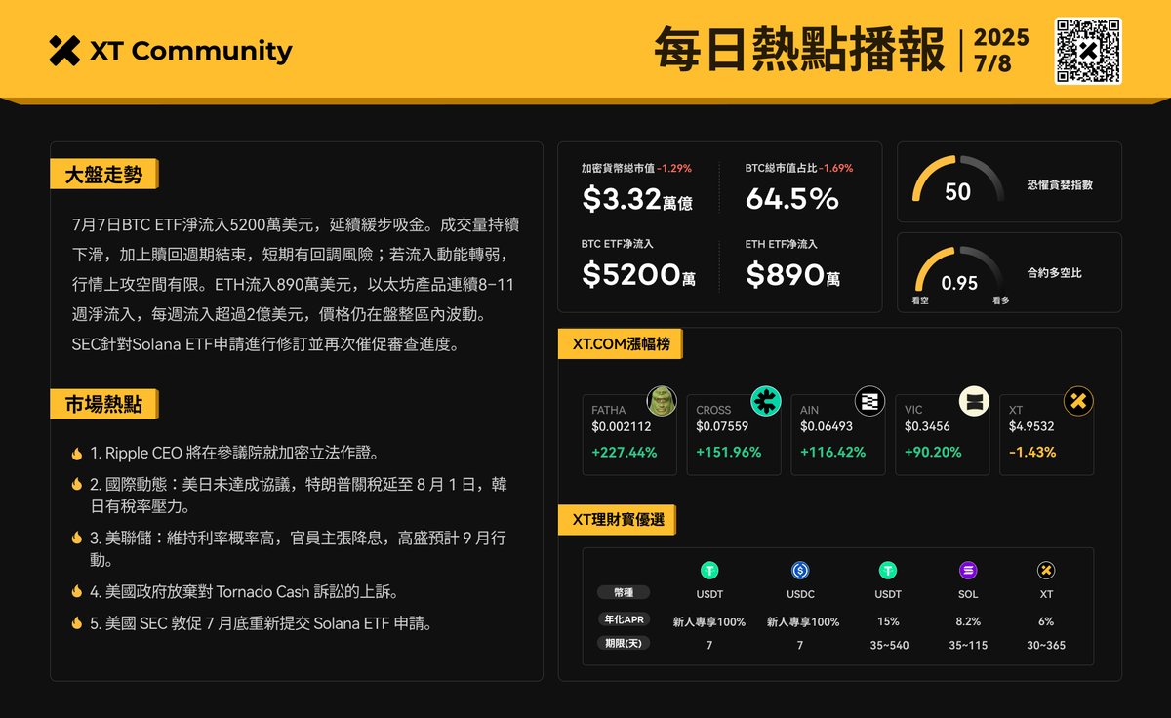Click the 期限(天) row label
Screen dimensions: 1171x718
tap(623, 643)
